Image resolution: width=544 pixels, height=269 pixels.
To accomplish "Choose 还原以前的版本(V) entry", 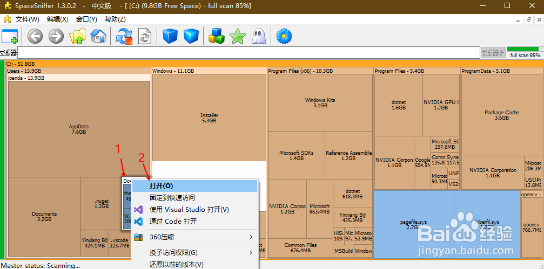I will tap(194, 265).
